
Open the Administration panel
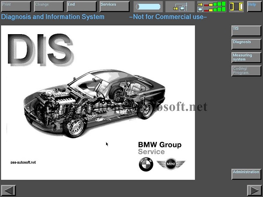[x=246, y=174]
